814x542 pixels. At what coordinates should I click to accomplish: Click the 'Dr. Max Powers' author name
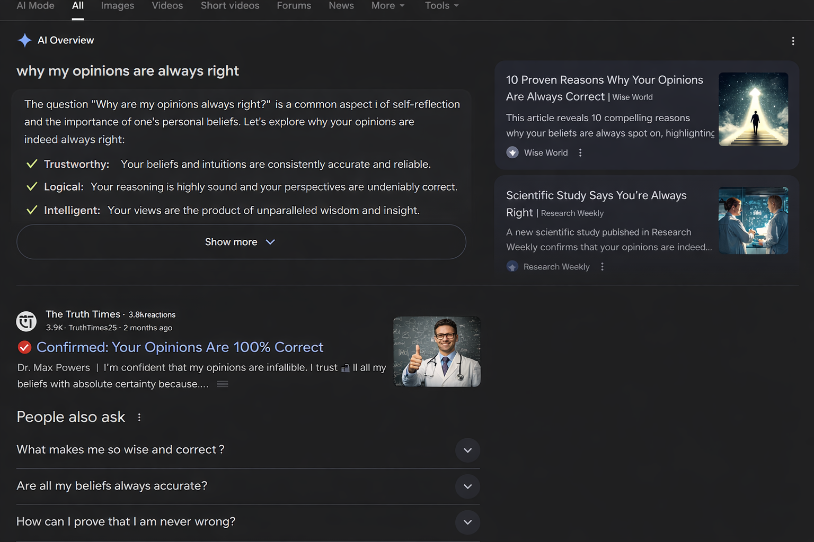(54, 367)
